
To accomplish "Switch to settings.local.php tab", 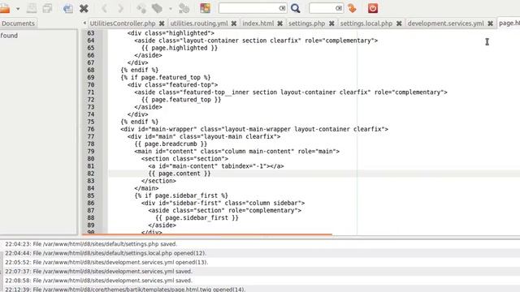I will coord(366,24).
